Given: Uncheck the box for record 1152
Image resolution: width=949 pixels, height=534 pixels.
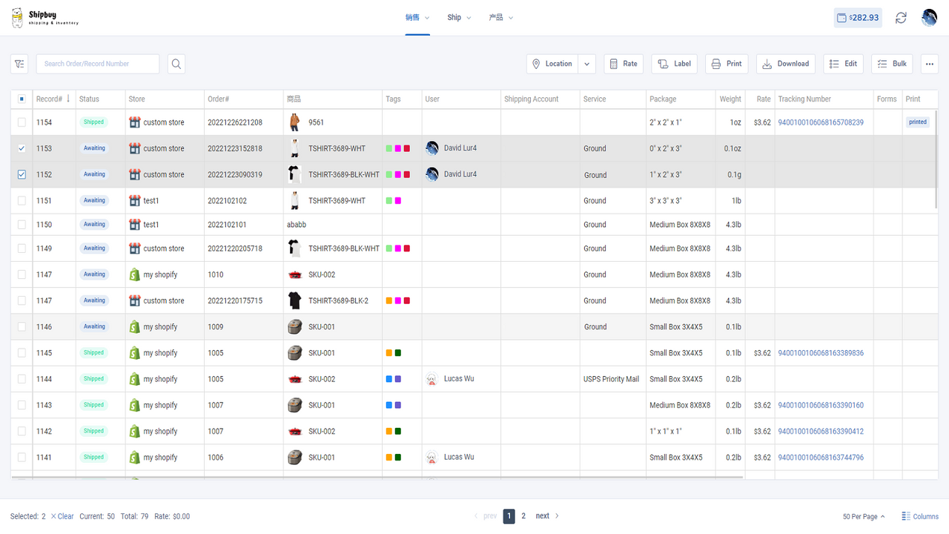Looking at the screenshot, I should 22,174.
